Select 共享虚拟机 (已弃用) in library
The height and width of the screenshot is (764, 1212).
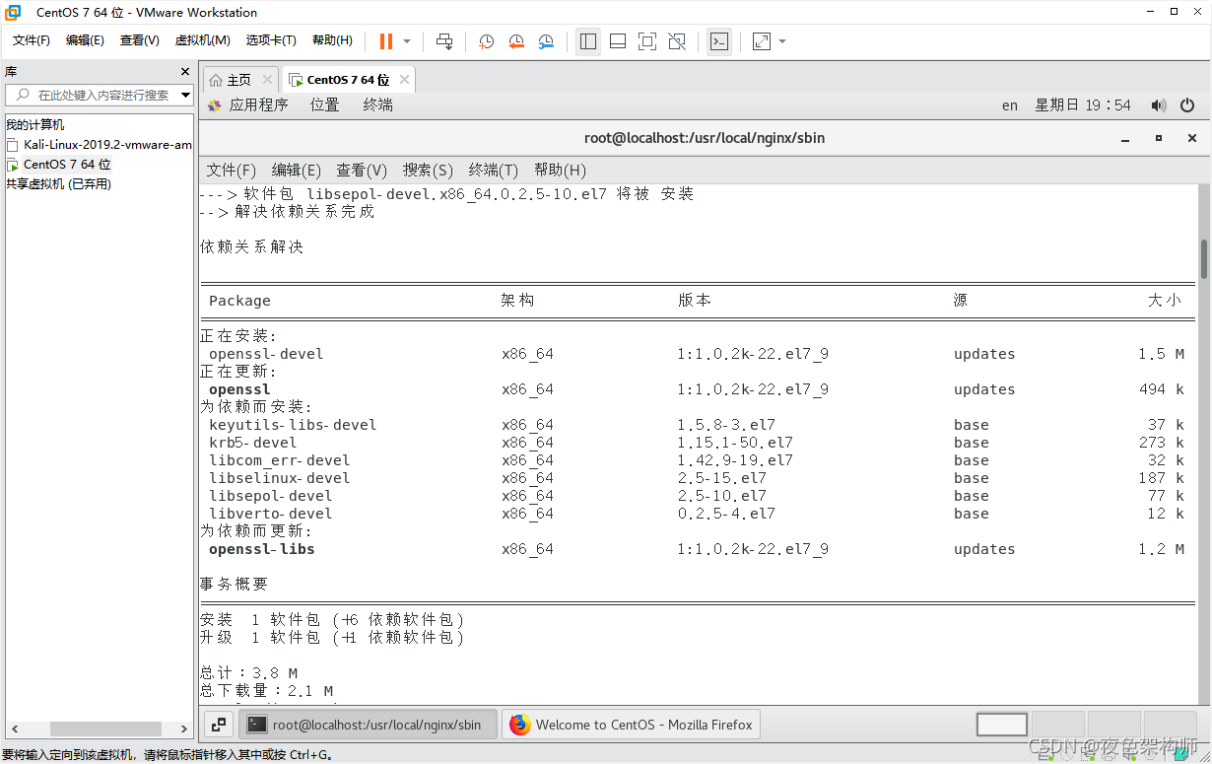pyautogui.click(x=59, y=184)
